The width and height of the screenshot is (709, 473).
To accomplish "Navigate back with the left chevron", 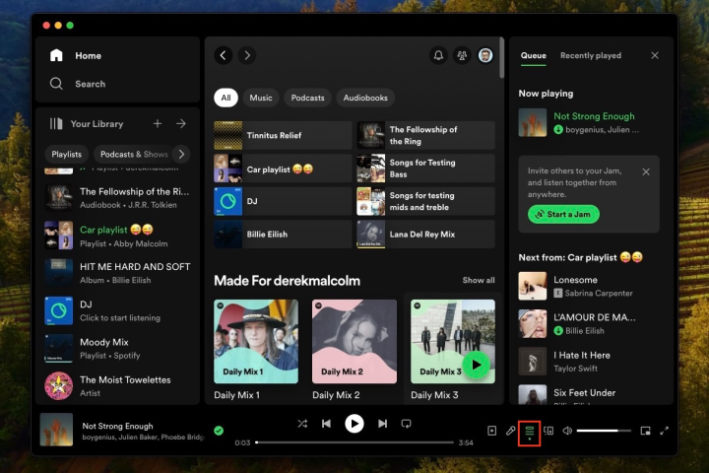I will click(x=224, y=55).
